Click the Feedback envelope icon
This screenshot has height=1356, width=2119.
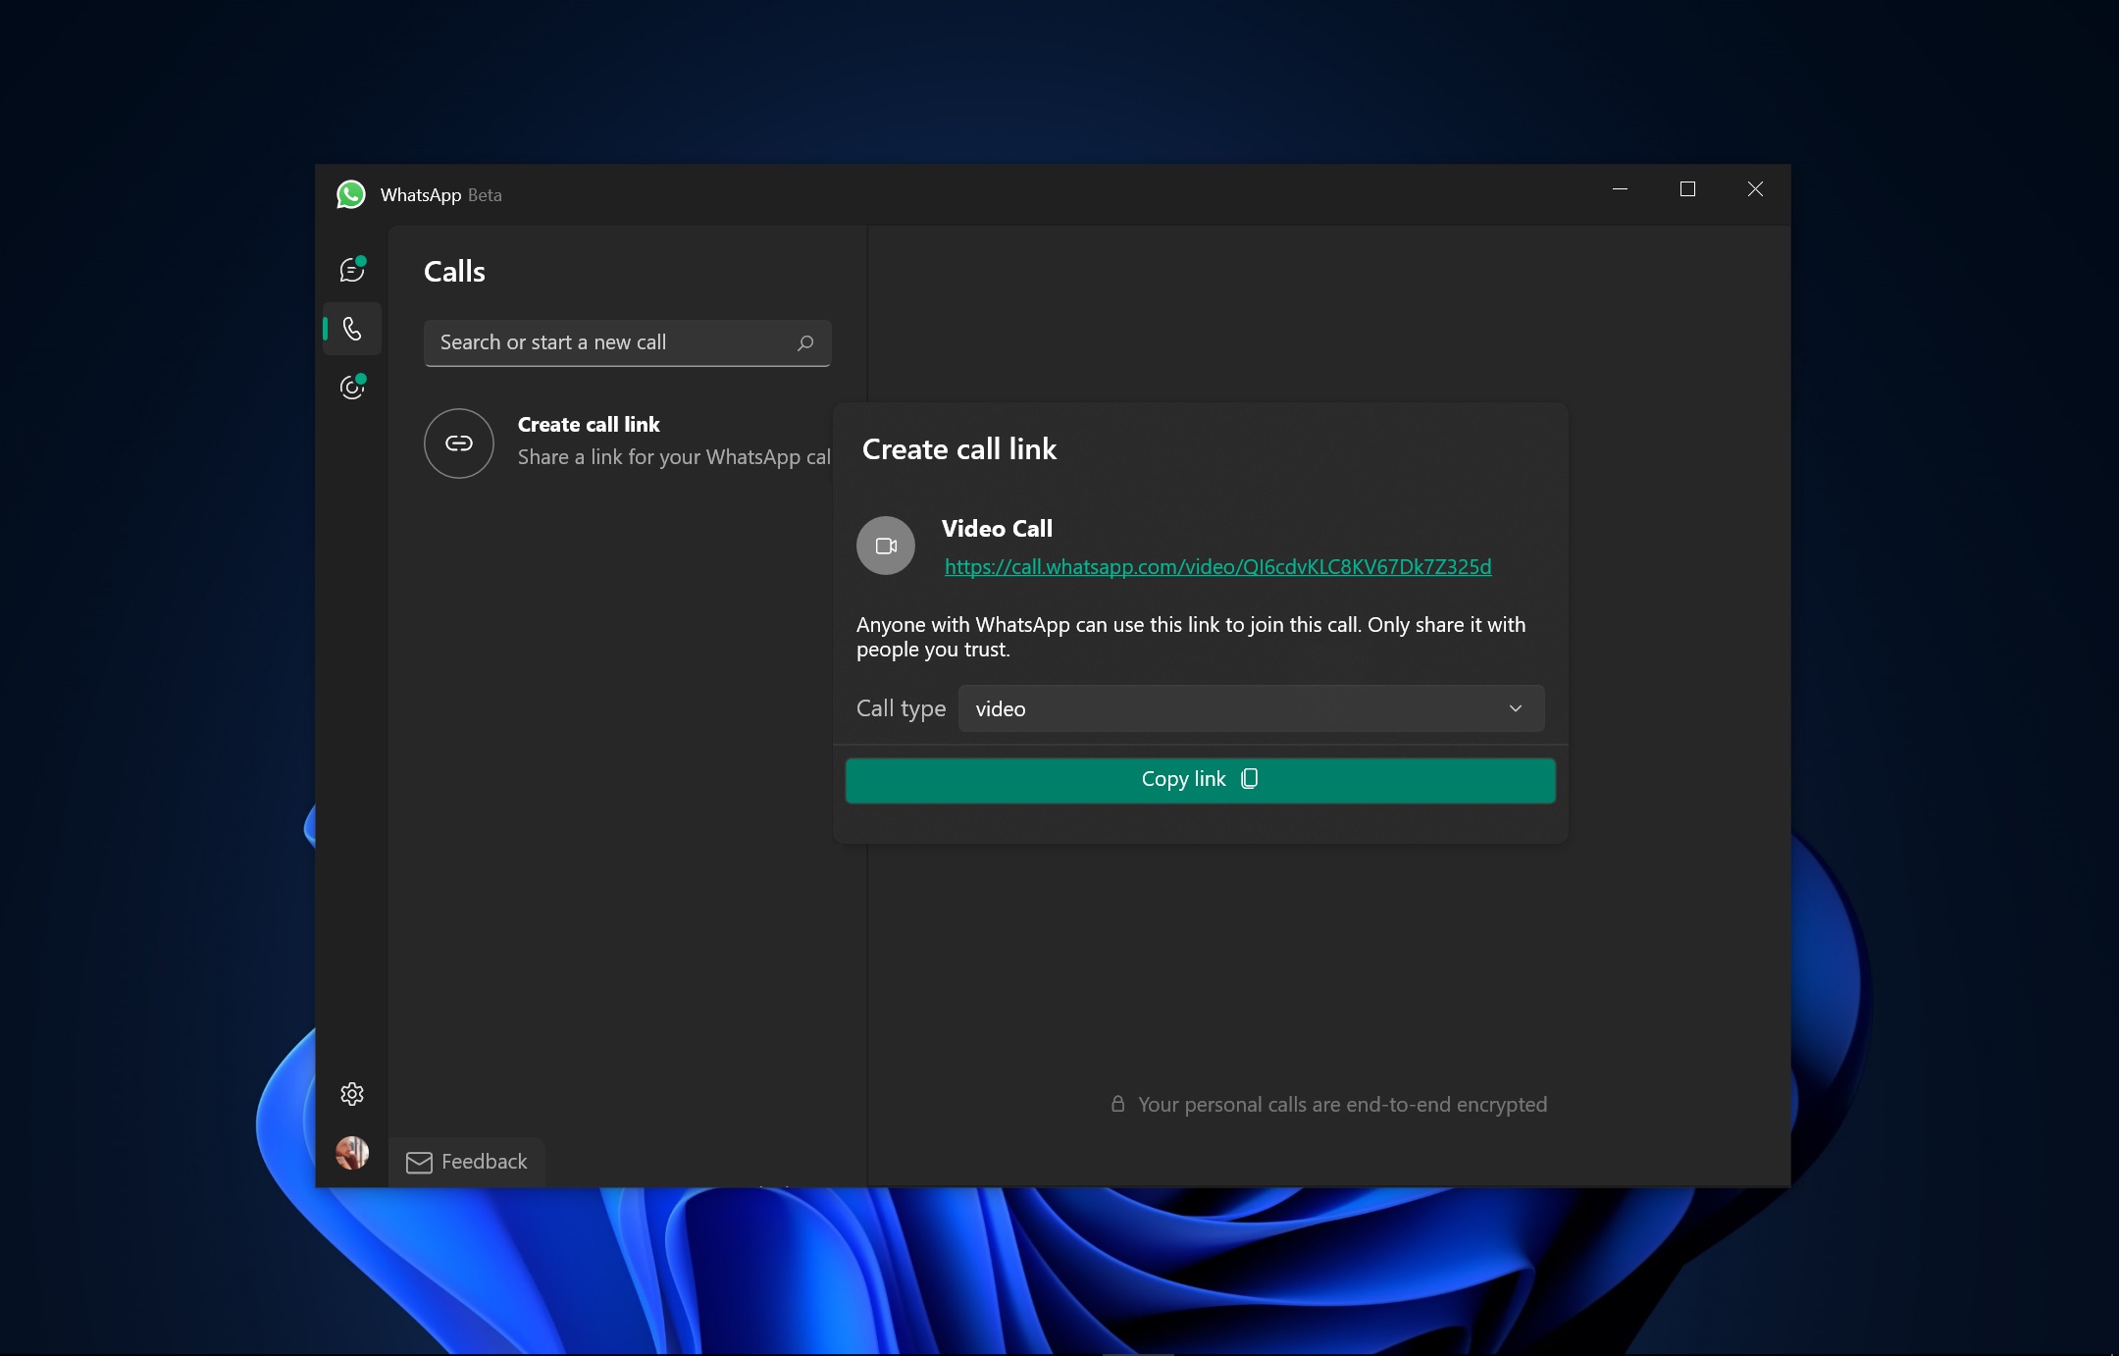(x=419, y=1163)
